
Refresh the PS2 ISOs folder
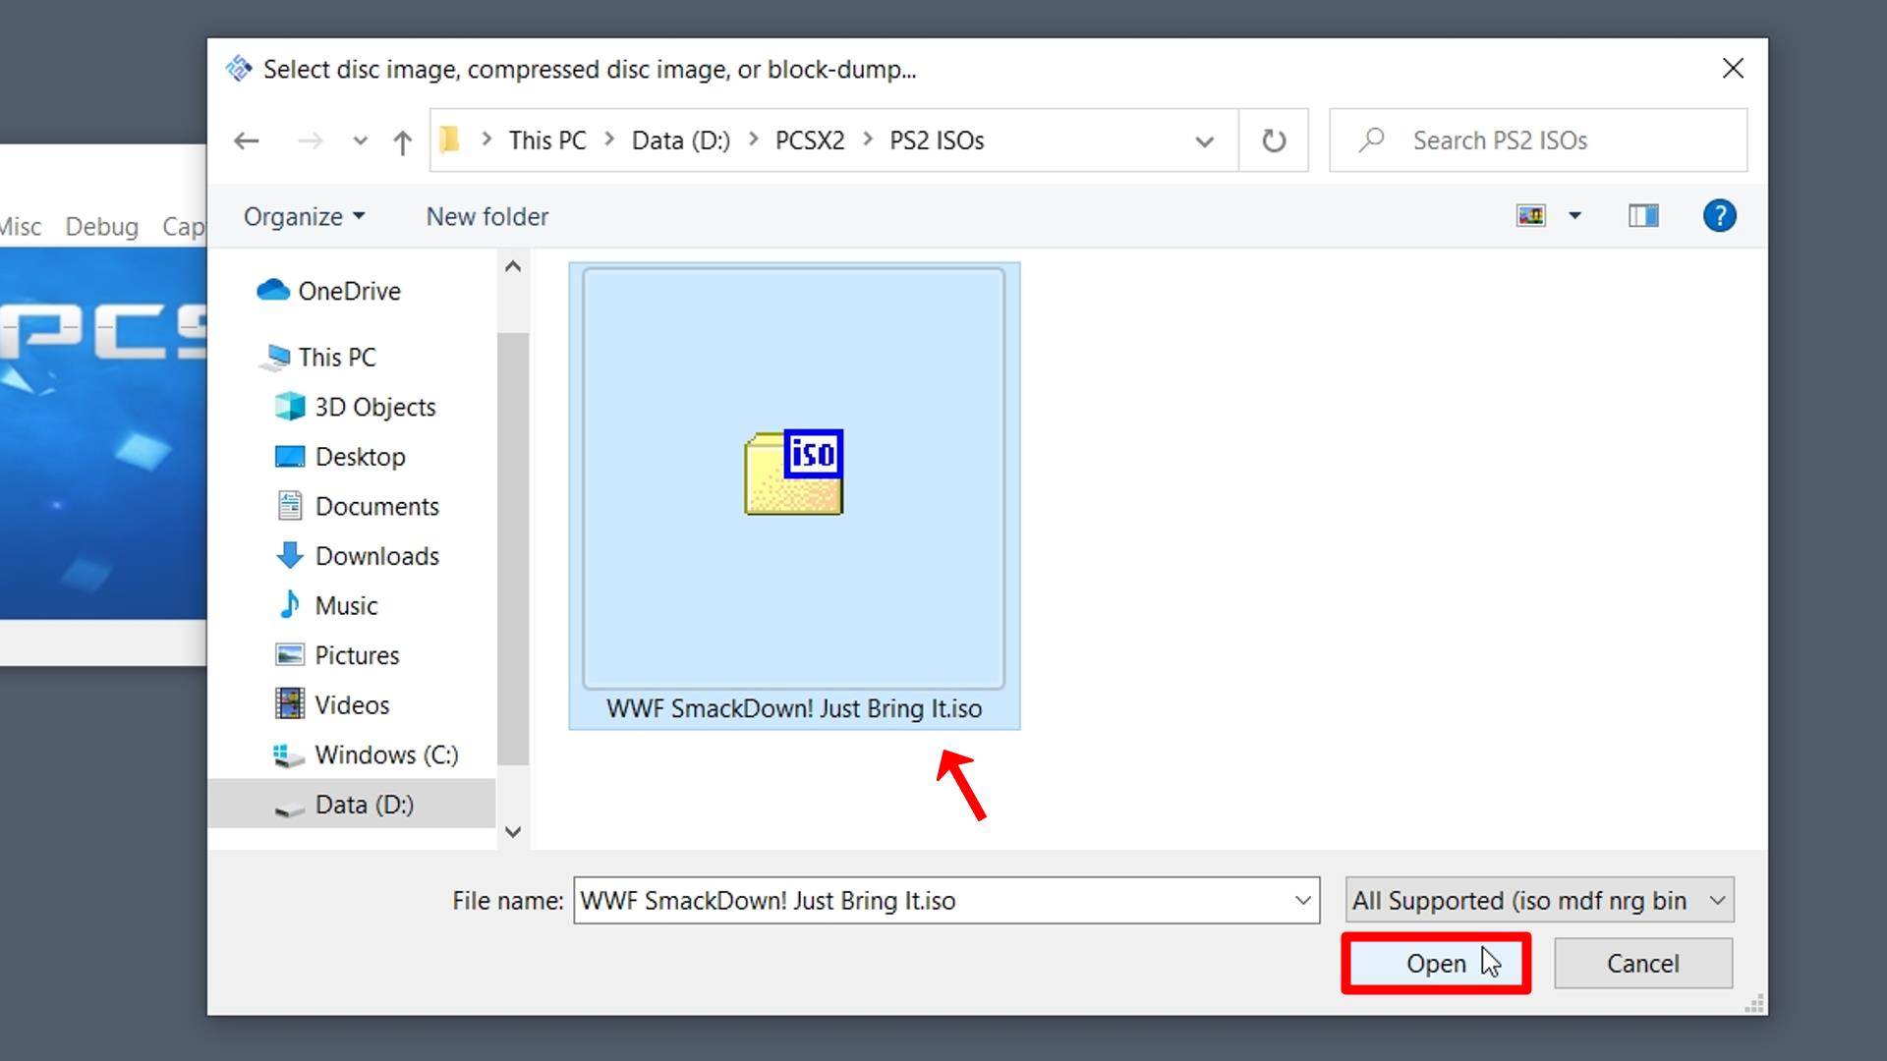point(1274,140)
